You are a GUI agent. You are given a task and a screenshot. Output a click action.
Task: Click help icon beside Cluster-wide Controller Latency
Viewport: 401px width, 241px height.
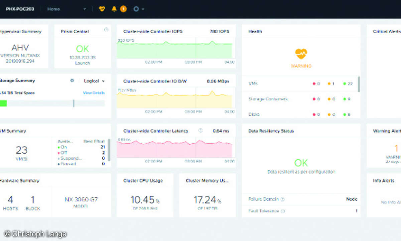[200, 131]
